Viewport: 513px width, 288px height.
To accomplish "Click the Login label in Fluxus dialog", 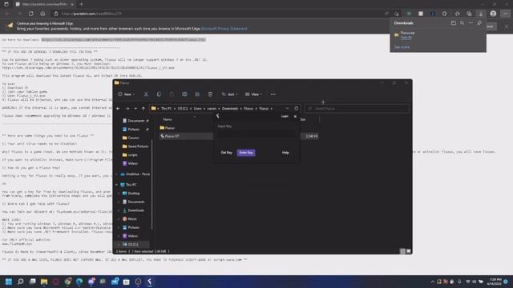I will tap(285, 116).
